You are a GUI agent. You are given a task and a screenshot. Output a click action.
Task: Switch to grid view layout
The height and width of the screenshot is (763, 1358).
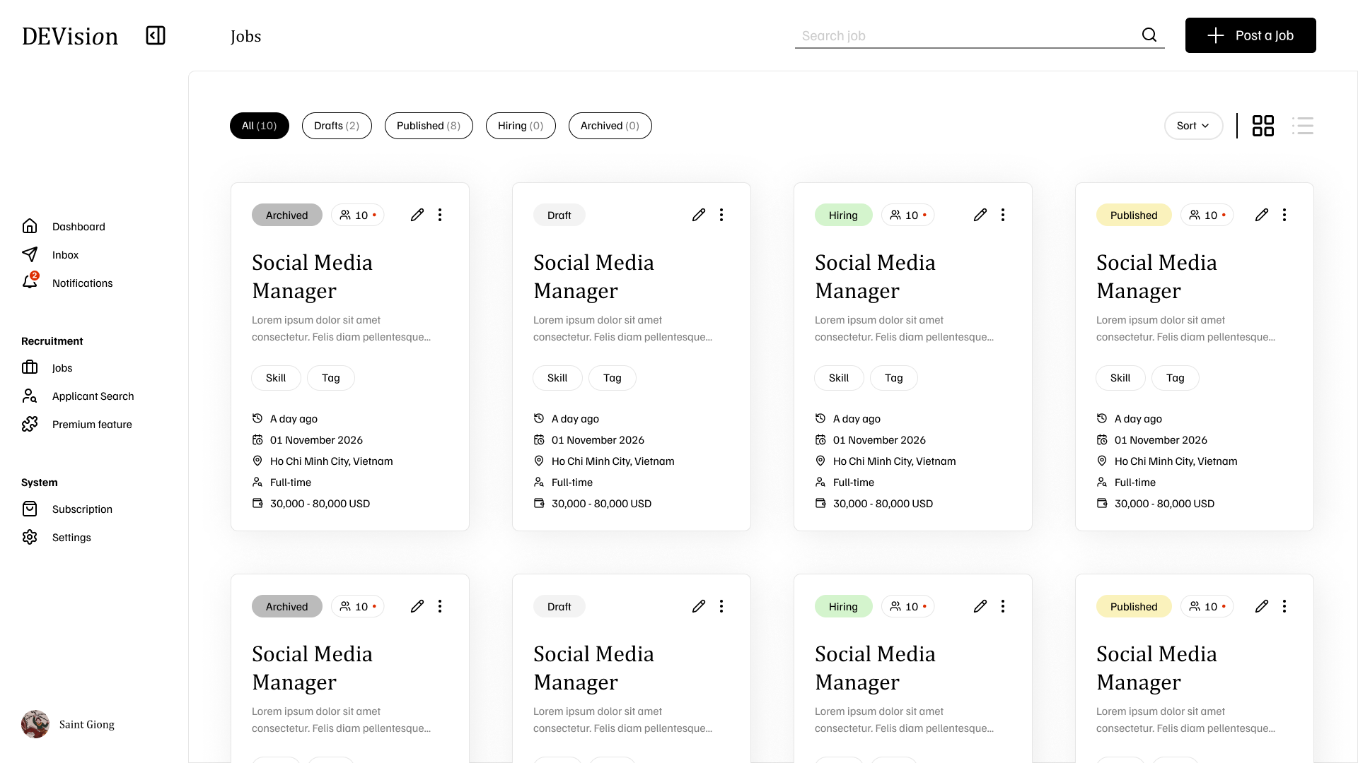[x=1263, y=125]
